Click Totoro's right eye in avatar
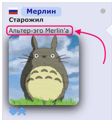The width and height of the screenshot is (112, 120). tap(53, 56)
